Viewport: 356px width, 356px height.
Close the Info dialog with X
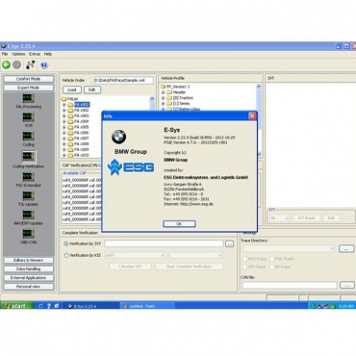(252, 116)
